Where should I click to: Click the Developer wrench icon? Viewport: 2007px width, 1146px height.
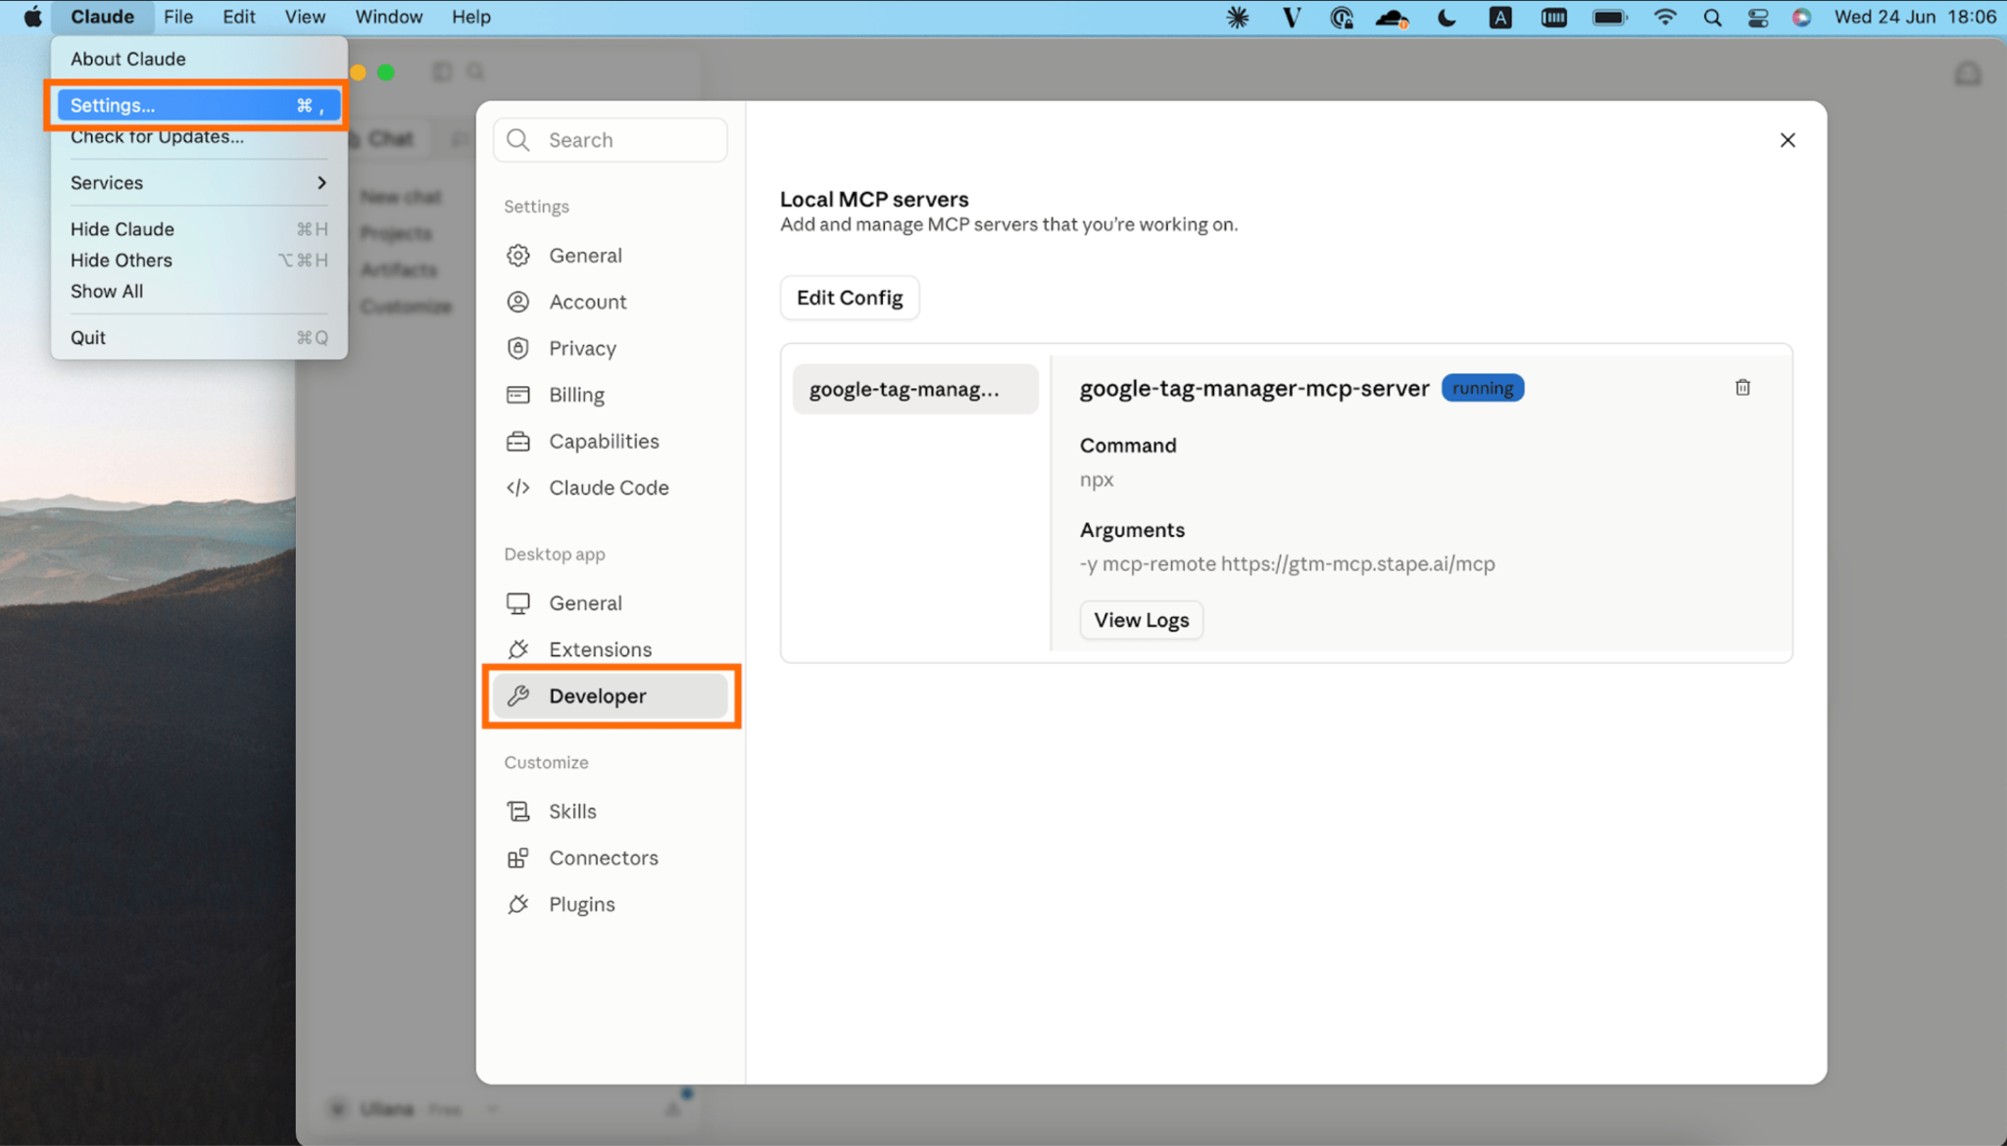pos(518,696)
